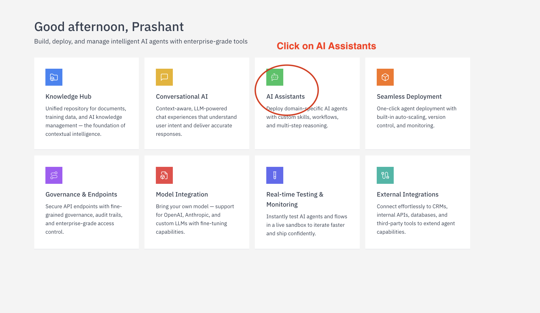Click the External Integrations card description
This screenshot has height=313, width=540.
point(416,219)
